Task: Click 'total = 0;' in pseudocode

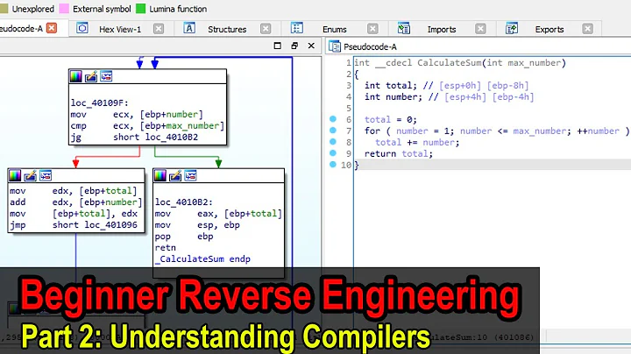Action: tap(391, 119)
